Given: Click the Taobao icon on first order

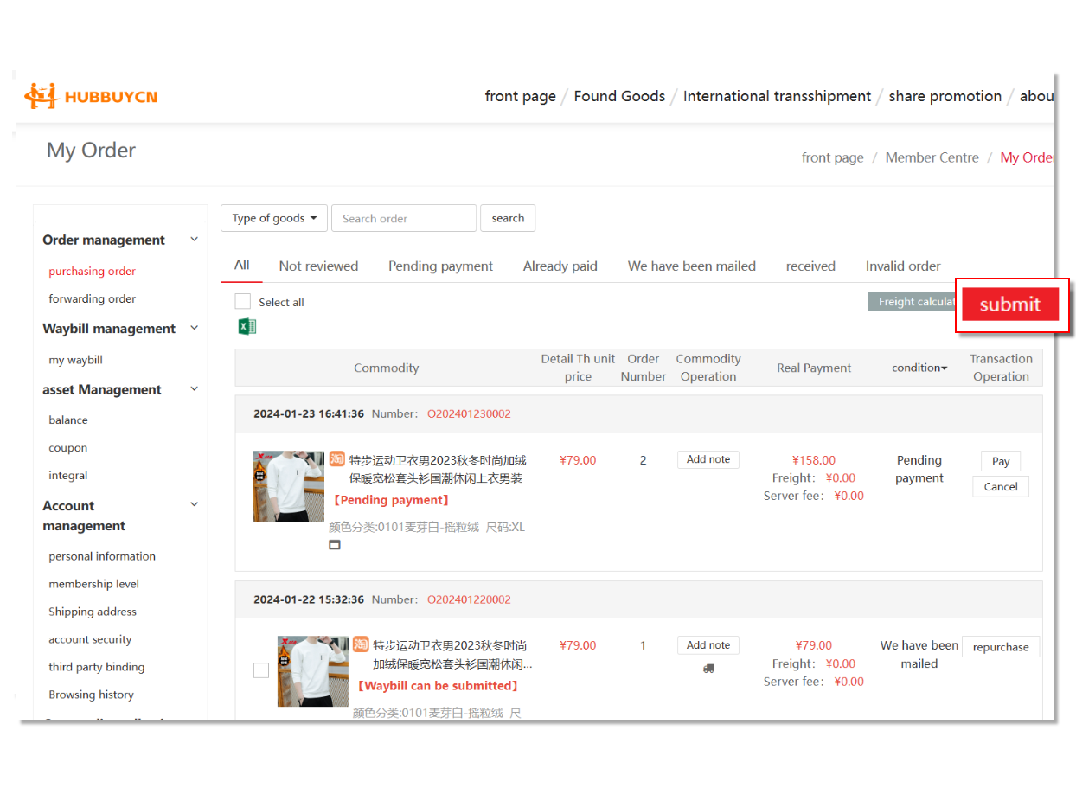Looking at the screenshot, I should [x=337, y=458].
